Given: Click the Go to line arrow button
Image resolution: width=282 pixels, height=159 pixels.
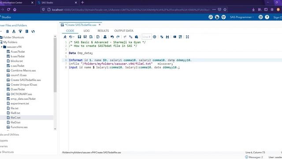Looking at the screenshot, I should tap(155, 37).
